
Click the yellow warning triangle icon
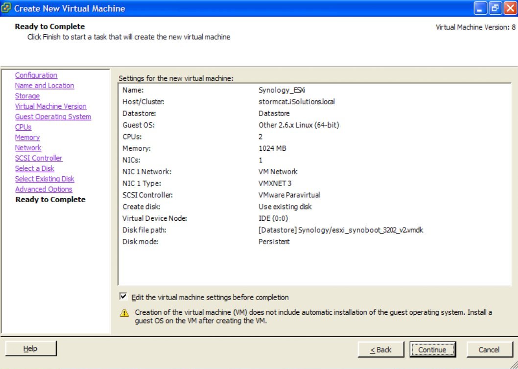point(124,313)
